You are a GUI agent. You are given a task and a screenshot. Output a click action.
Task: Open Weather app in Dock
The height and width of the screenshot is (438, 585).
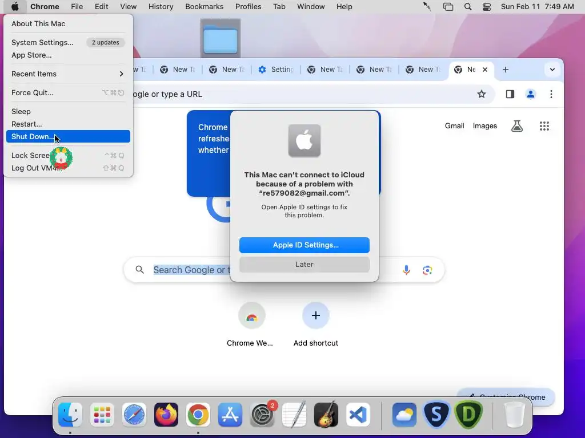coord(404,414)
